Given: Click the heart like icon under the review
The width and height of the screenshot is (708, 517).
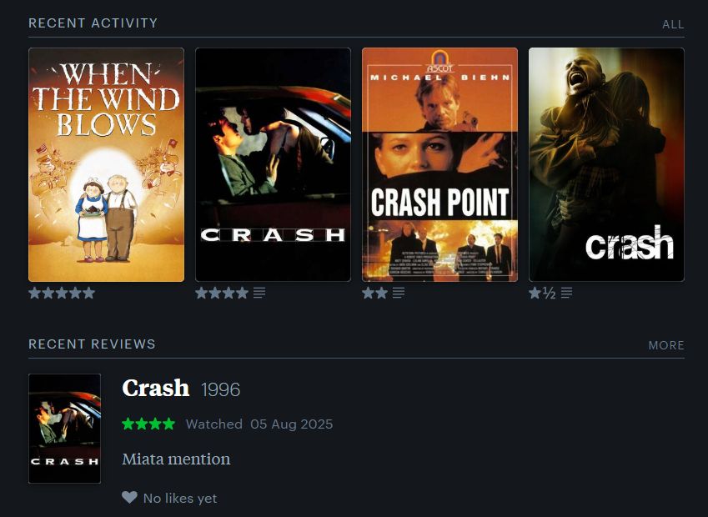Looking at the screenshot, I should click(x=129, y=498).
